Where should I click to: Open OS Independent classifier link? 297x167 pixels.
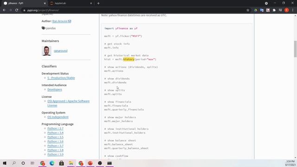pos(58,117)
